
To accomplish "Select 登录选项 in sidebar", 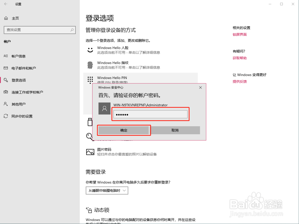I will tap(19, 80).
